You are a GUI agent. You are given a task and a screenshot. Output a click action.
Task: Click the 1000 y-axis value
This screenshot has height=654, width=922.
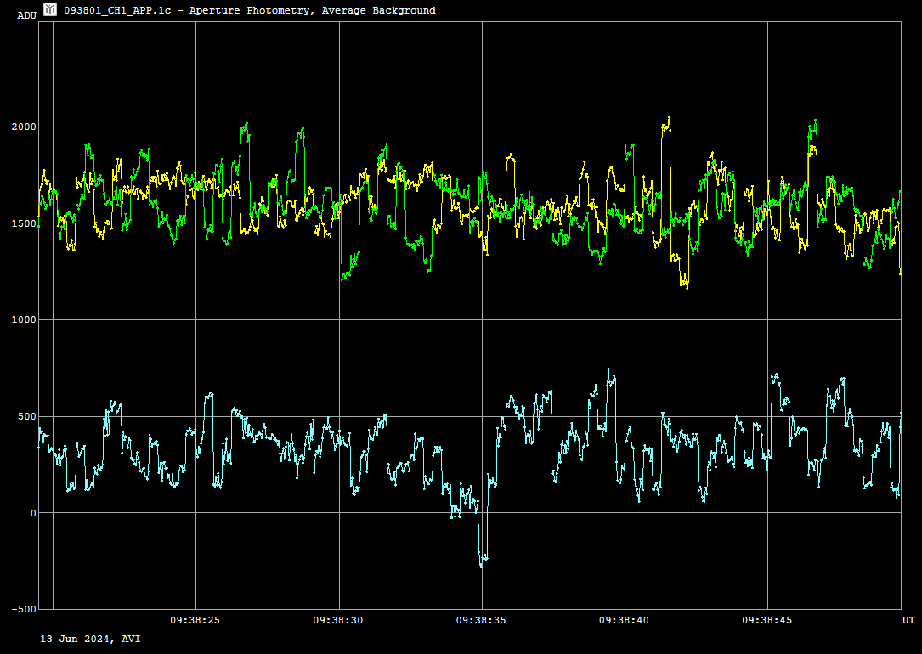(x=24, y=319)
